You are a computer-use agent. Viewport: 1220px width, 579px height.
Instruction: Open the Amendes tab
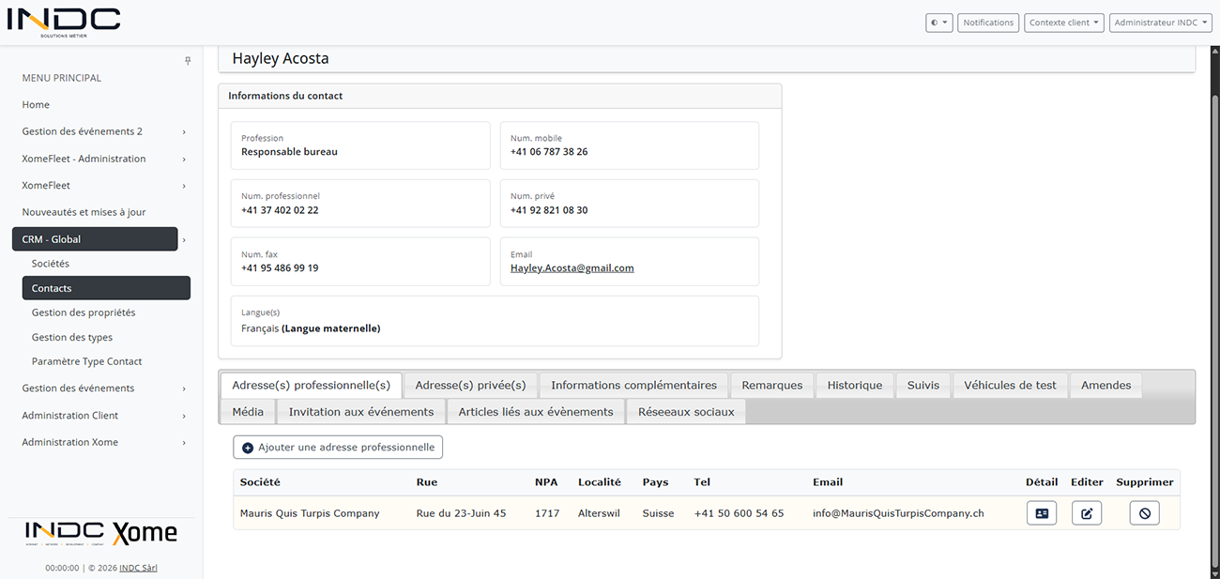click(1106, 385)
